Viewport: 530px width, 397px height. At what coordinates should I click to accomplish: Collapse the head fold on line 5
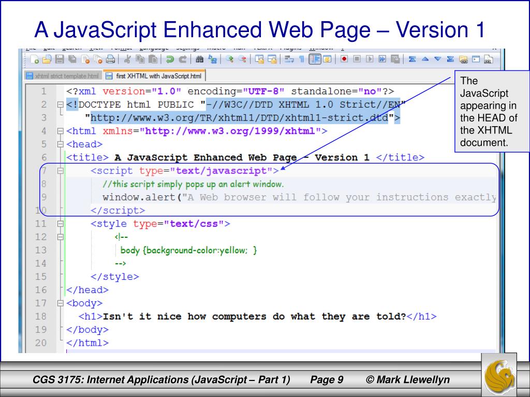pyautogui.click(x=60, y=145)
